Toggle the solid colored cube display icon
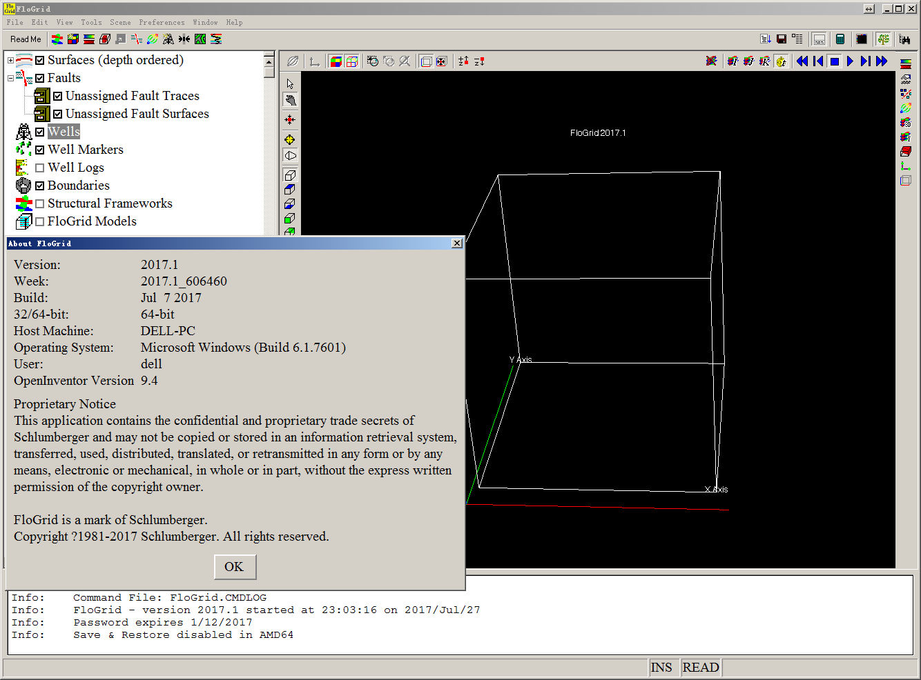 tap(336, 61)
